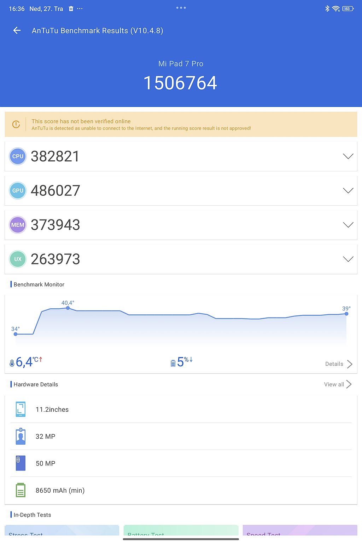The height and width of the screenshot is (543, 362).
Task: Tap the three-dot handle at top center
Action: (181, 7)
